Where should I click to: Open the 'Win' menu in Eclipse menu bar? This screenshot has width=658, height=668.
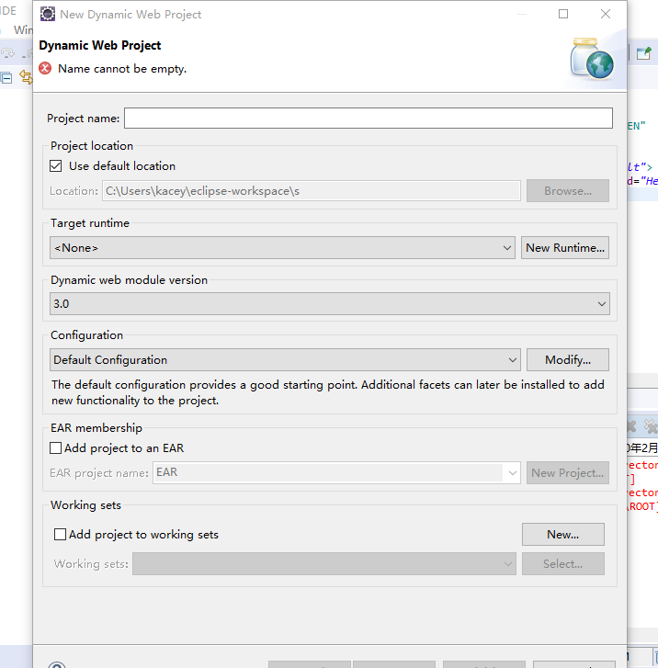(x=23, y=29)
